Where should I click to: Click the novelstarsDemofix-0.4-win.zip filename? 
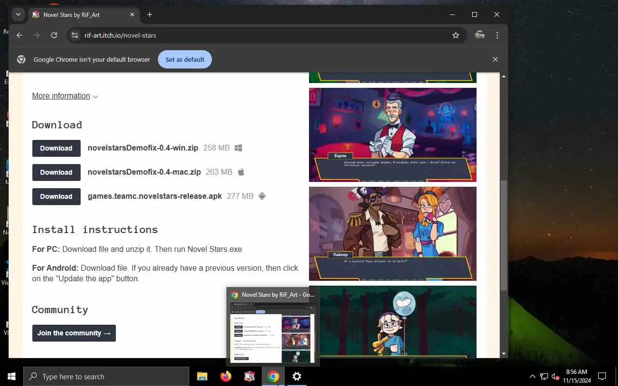[x=143, y=148]
